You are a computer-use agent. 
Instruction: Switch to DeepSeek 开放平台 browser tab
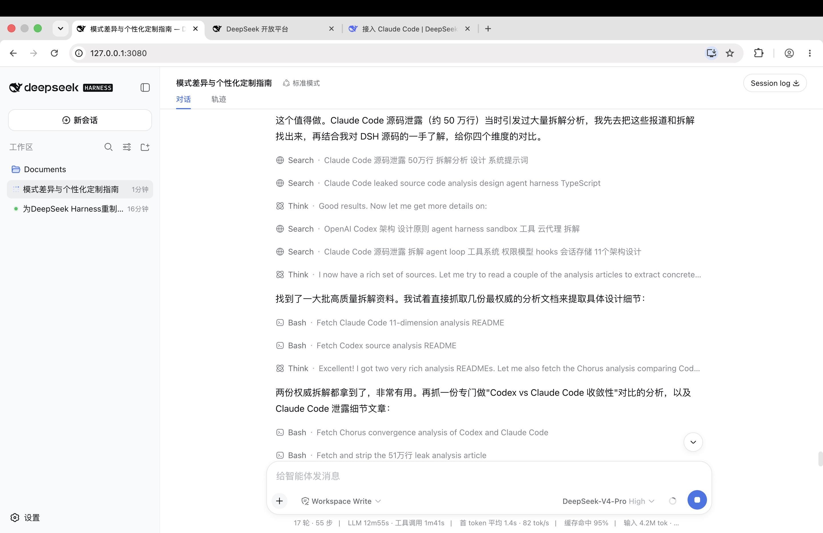click(x=273, y=29)
